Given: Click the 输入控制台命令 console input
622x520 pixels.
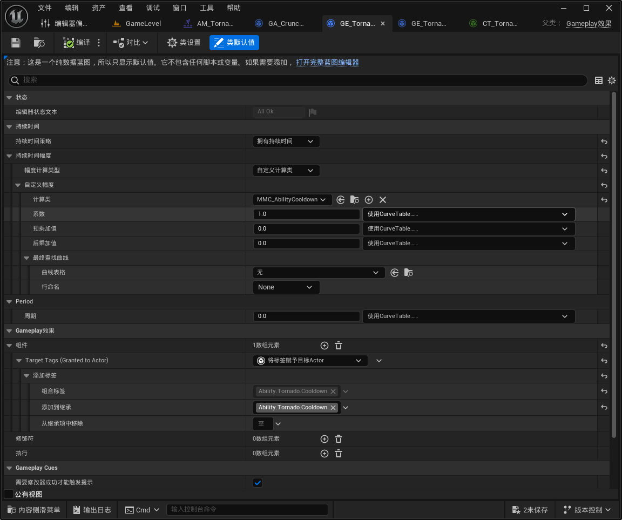Looking at the screenshot, I should click(247, 510).
